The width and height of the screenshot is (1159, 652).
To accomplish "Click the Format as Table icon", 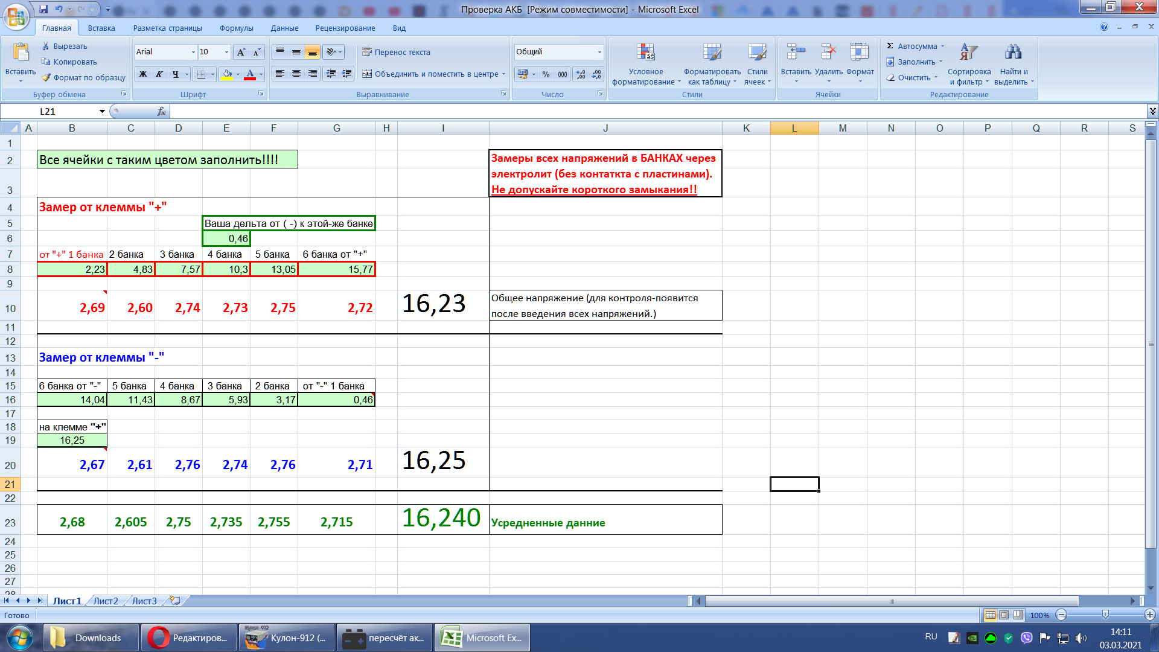I will pos(712,53).
